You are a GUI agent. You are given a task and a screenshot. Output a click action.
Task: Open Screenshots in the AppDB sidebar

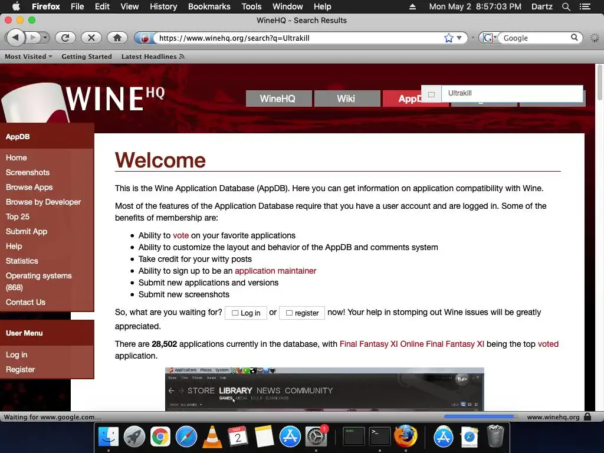click(x=28, y=172)
